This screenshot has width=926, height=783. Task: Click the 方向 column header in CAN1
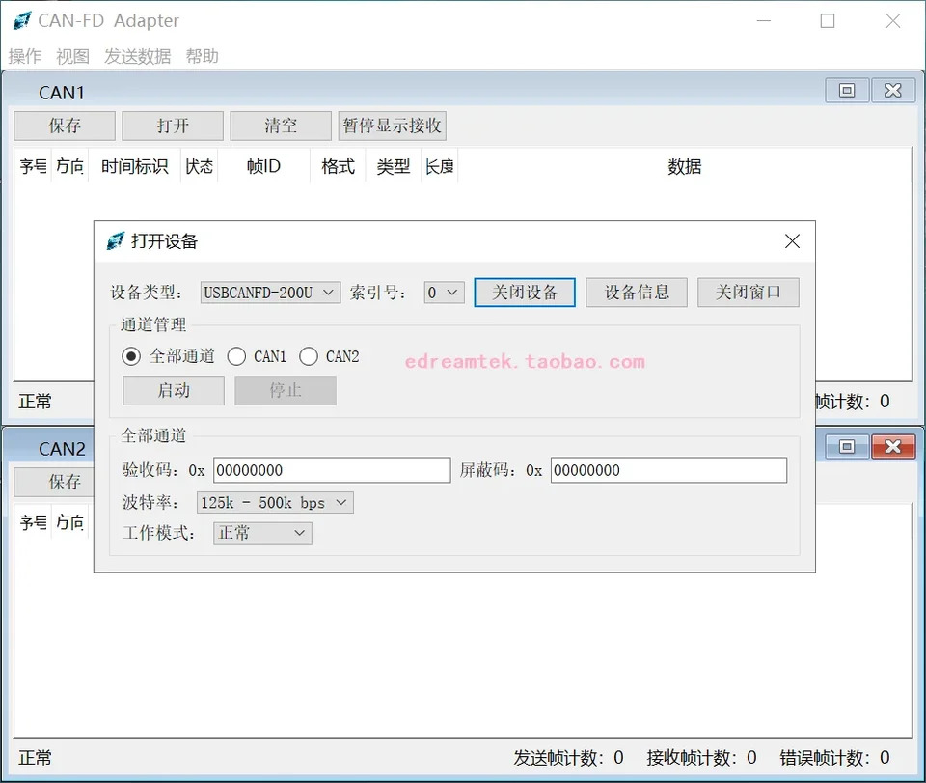point(69,167)
